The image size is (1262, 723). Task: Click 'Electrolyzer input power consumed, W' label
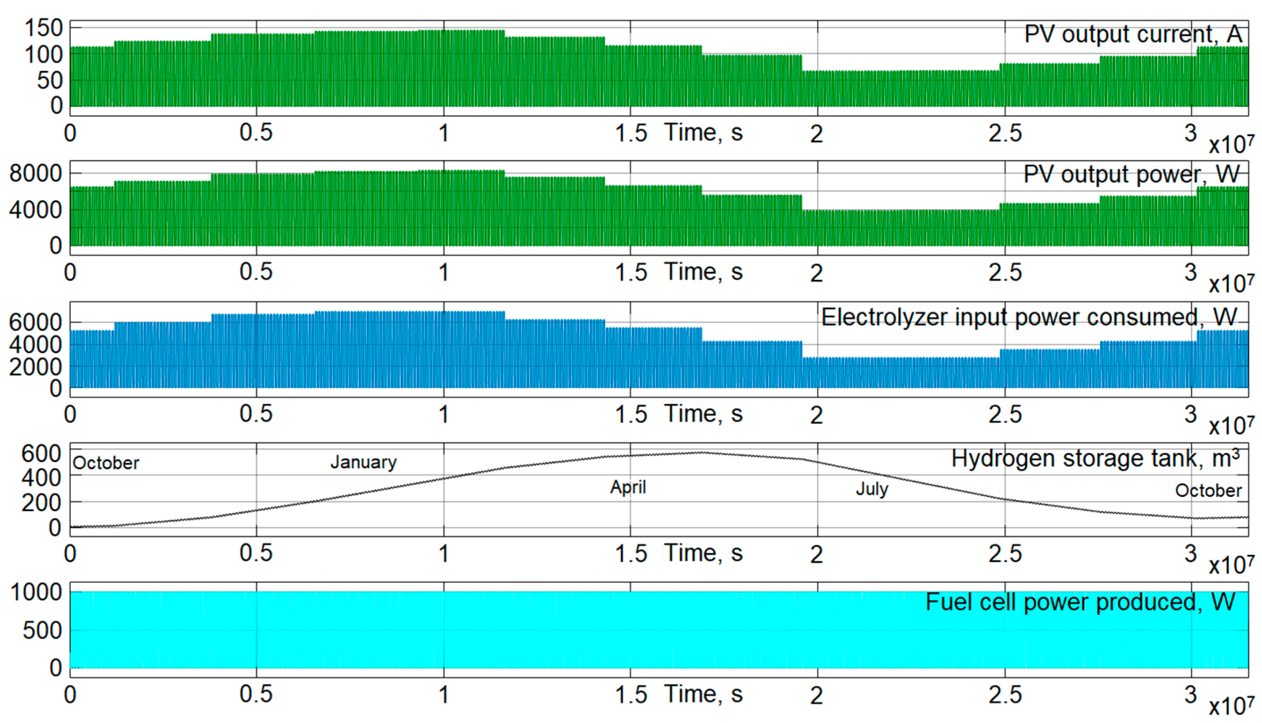point(1029,317)
